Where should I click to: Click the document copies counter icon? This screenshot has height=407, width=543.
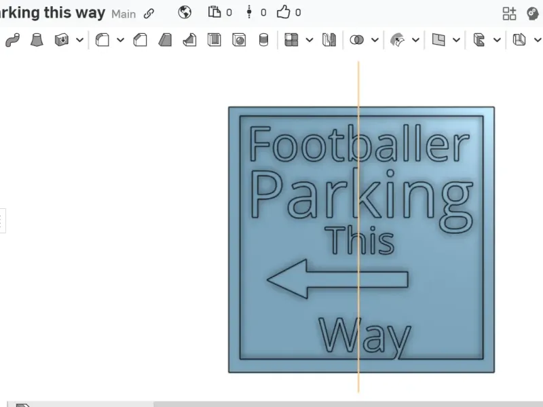(x=214, y=12)
